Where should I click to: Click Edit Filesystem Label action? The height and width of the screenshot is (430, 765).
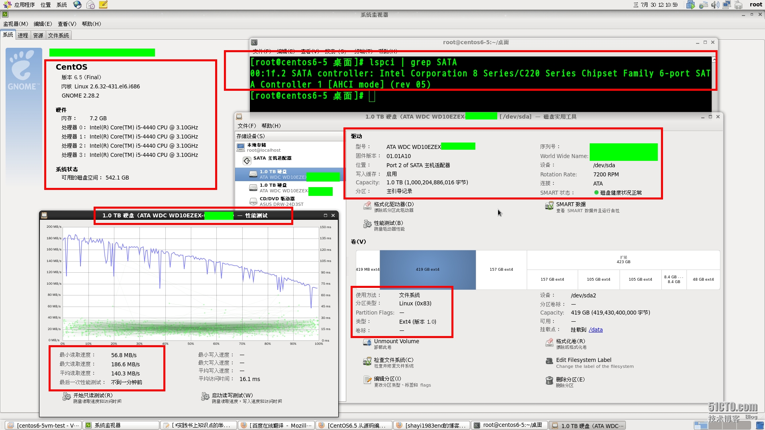(x=589, y=363)
